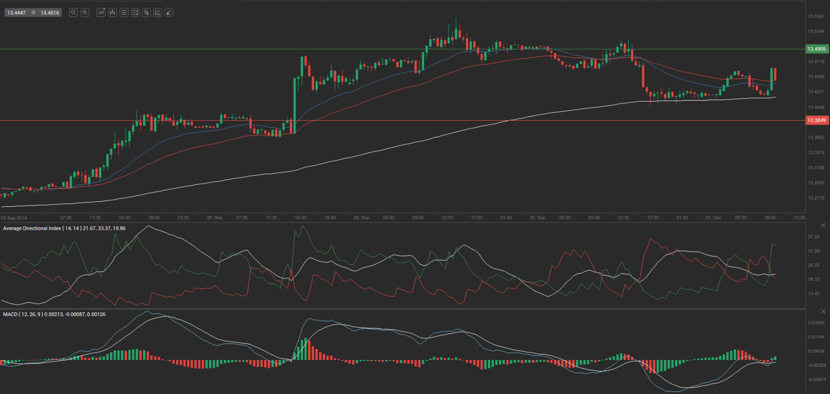Screen dimensions: 830x394
Task: Select the eraser tool icon
Action: click(x=169, y=13)
